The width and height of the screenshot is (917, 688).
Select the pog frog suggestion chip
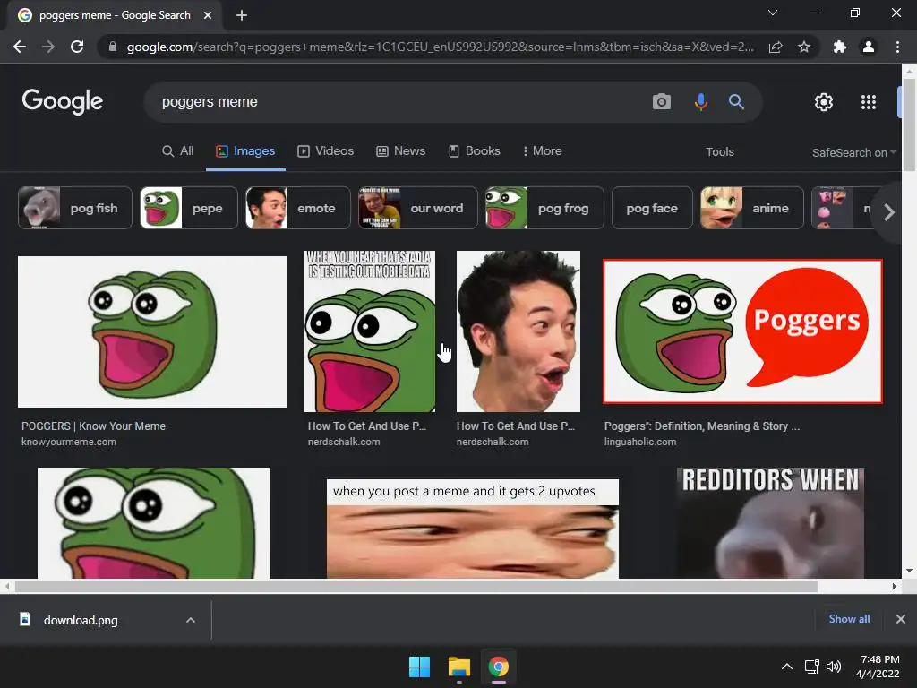[x=544, y=208]
